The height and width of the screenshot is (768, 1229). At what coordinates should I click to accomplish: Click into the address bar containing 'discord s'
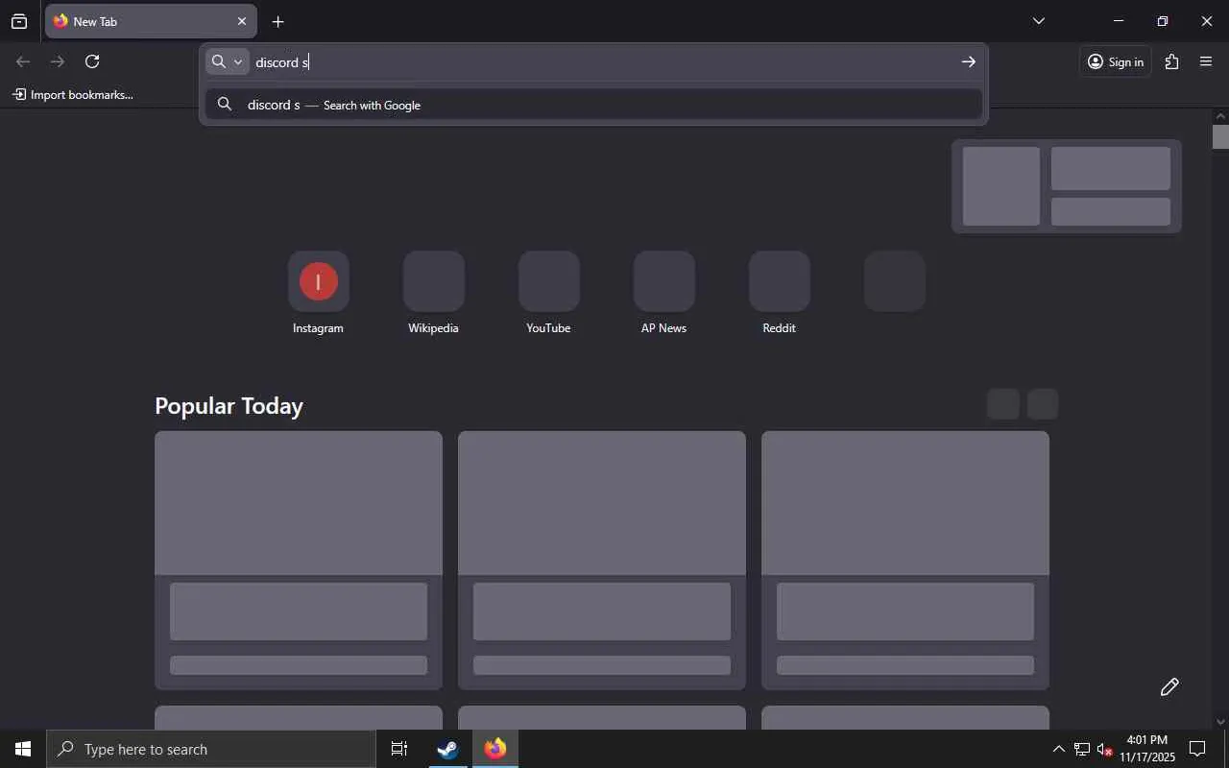(x=602, y=62)
